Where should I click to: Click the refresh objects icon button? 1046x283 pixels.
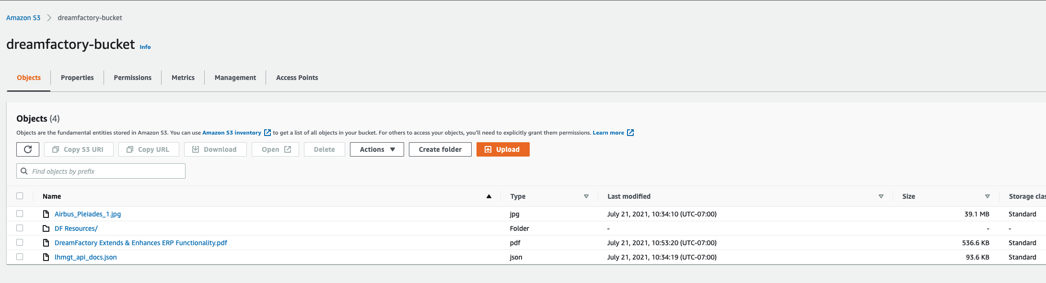(28, 149)
